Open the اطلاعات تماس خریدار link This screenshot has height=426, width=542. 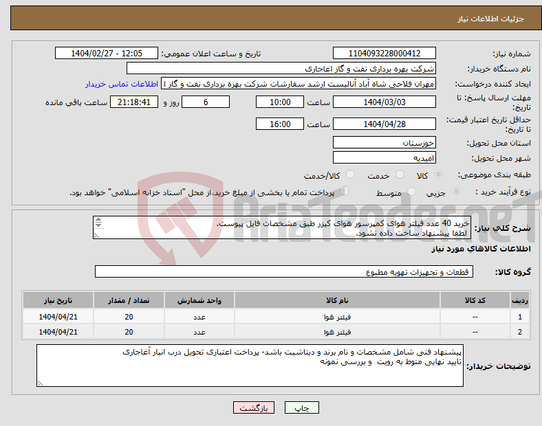tap(122, 84)
